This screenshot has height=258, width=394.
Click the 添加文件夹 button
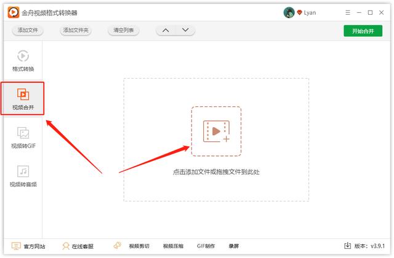pyautogui.click(x=76, y=30)
